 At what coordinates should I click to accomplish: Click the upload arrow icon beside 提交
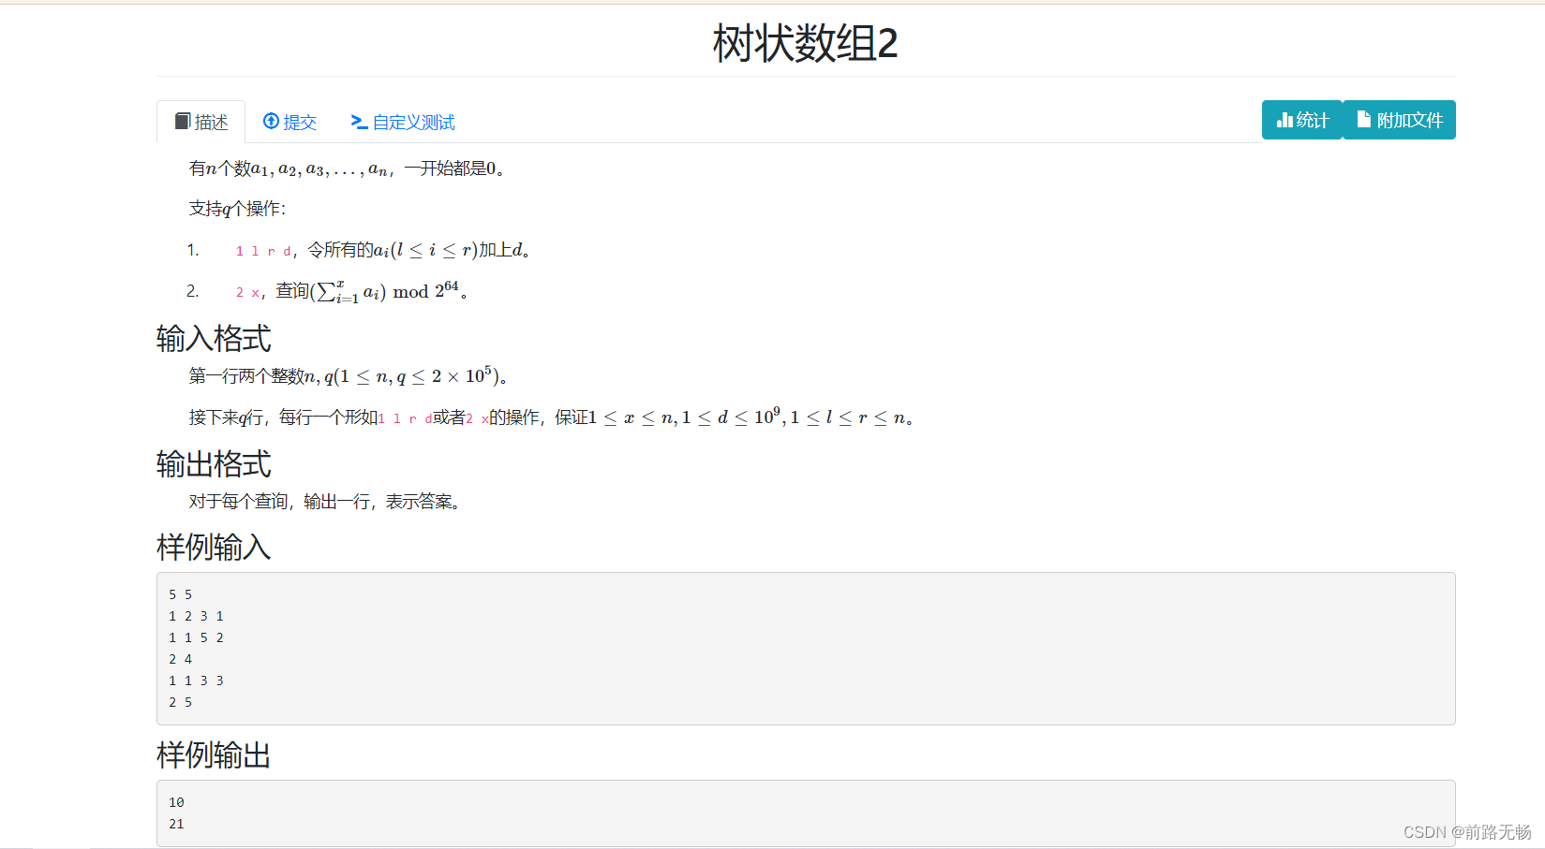tap(272, 121)
